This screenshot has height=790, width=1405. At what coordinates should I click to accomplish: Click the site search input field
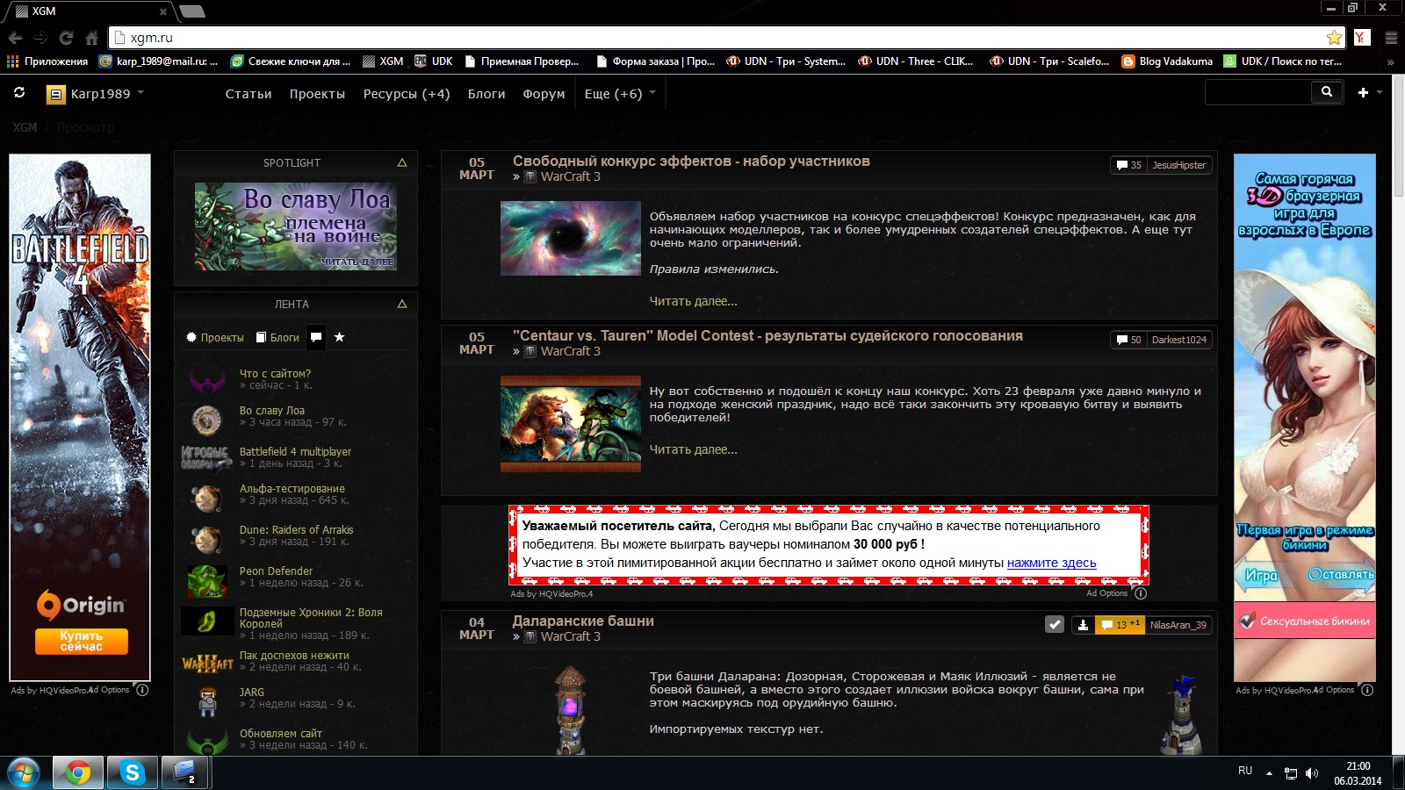[1258, 91]
